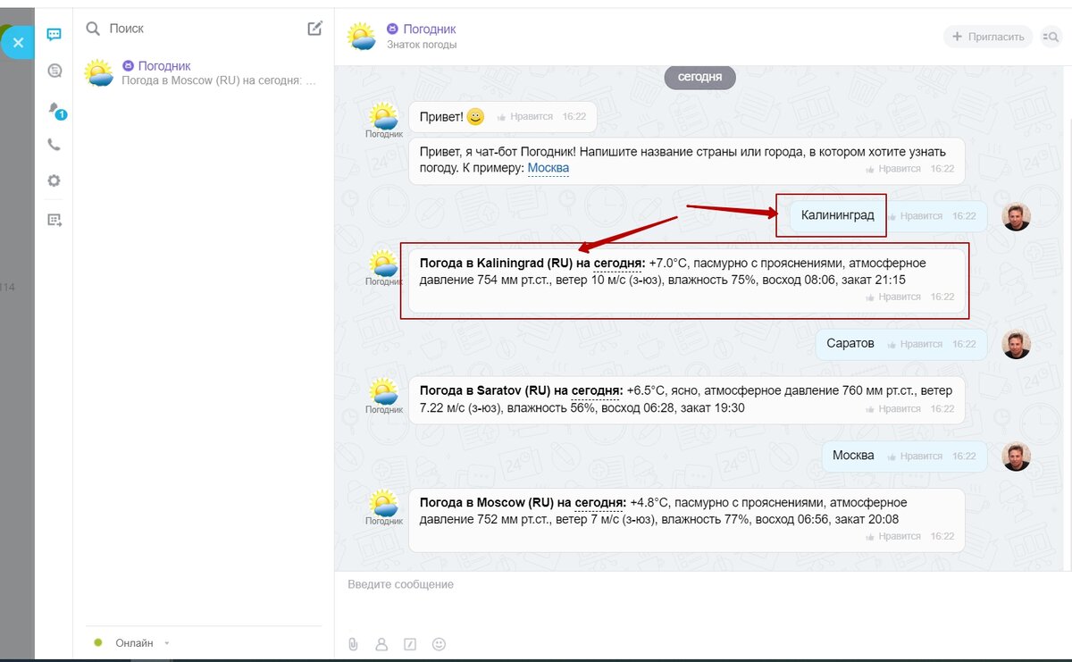Click the Калининград message bubble text
The height and width of the screenshot is (662, 1072).
(x=837, y=215)
